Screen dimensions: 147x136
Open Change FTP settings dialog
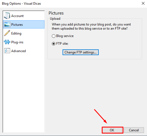(x=81, y=52)
